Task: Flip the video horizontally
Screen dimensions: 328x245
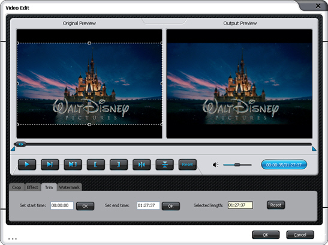Action: coord(142,165)
